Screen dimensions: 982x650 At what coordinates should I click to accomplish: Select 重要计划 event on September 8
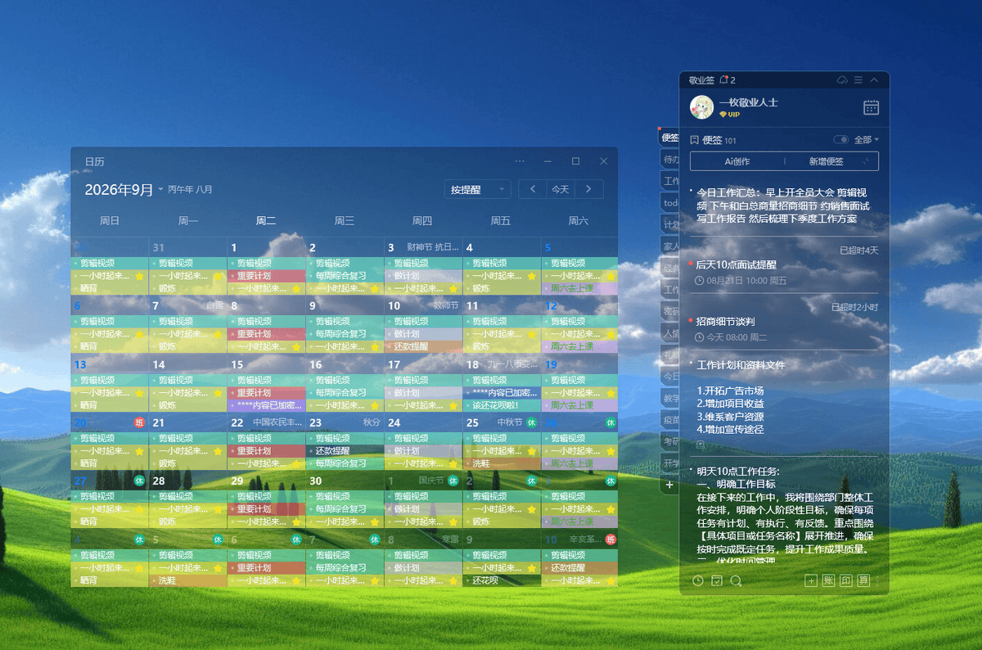(267, 334)
